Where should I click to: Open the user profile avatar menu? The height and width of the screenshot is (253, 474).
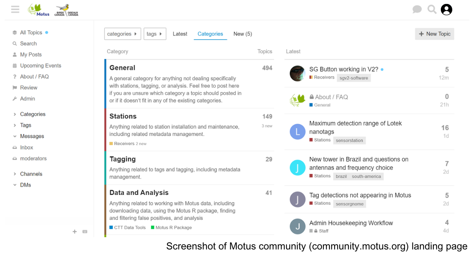click(x=446, y=9)
